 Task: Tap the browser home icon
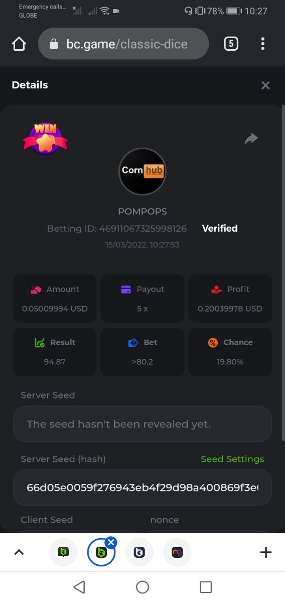(x=19, y=44)
